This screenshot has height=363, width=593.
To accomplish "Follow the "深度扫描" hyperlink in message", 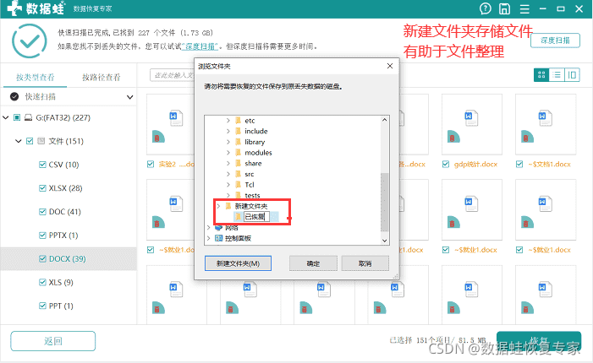I will pos(200,46).
